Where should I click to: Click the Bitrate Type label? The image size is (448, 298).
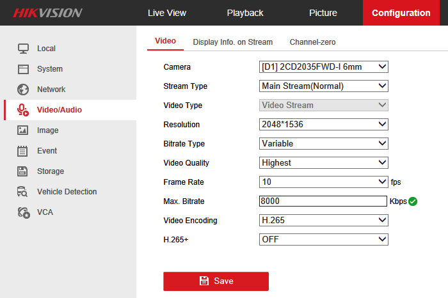coord(184,144)
